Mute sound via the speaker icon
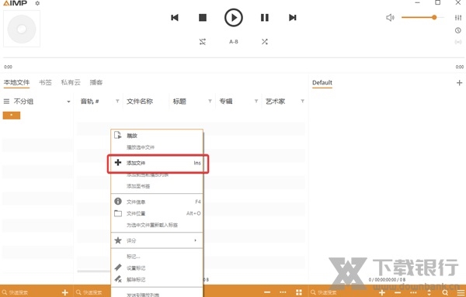The height and width of the screenshot is (297, 466). point(390,18)
